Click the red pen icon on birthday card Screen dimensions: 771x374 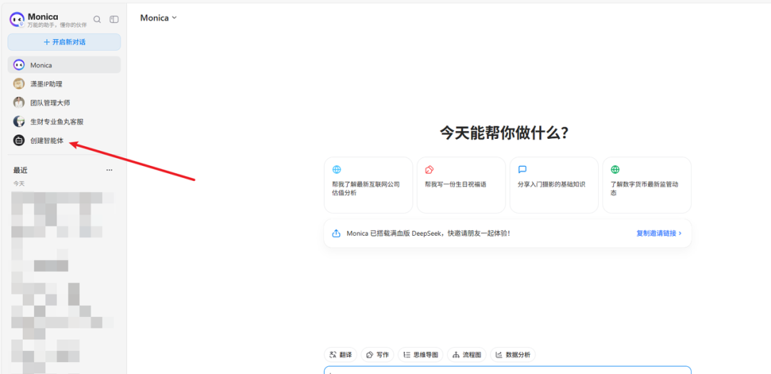[429, 170]
